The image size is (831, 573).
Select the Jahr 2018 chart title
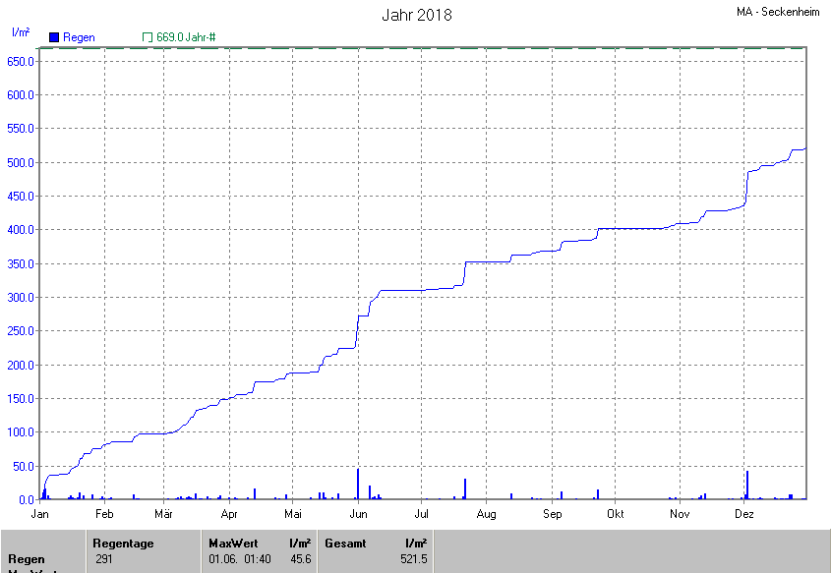416,16
